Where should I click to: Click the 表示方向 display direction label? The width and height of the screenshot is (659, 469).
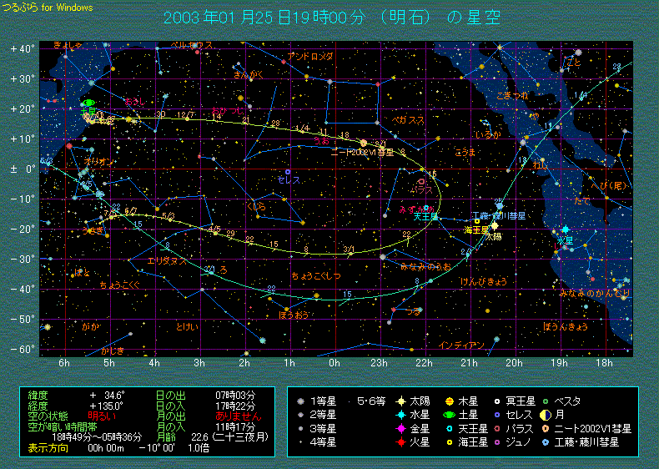pos(47,446)
